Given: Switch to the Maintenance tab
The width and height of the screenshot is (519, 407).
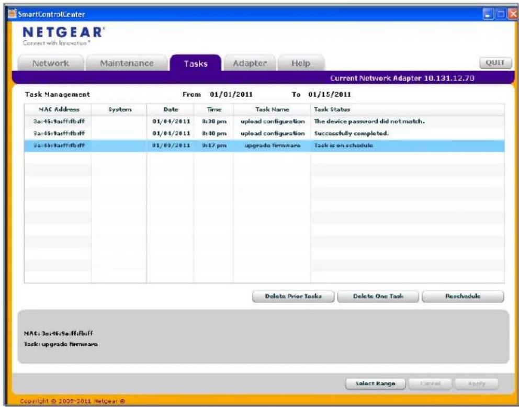Looking at the screenshot, I should [x=127, y=63].
